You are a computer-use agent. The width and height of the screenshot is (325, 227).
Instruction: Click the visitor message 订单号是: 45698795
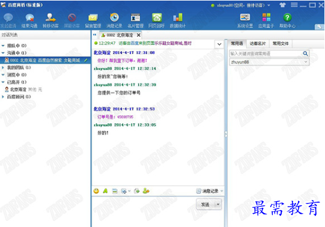coord(115,117)
